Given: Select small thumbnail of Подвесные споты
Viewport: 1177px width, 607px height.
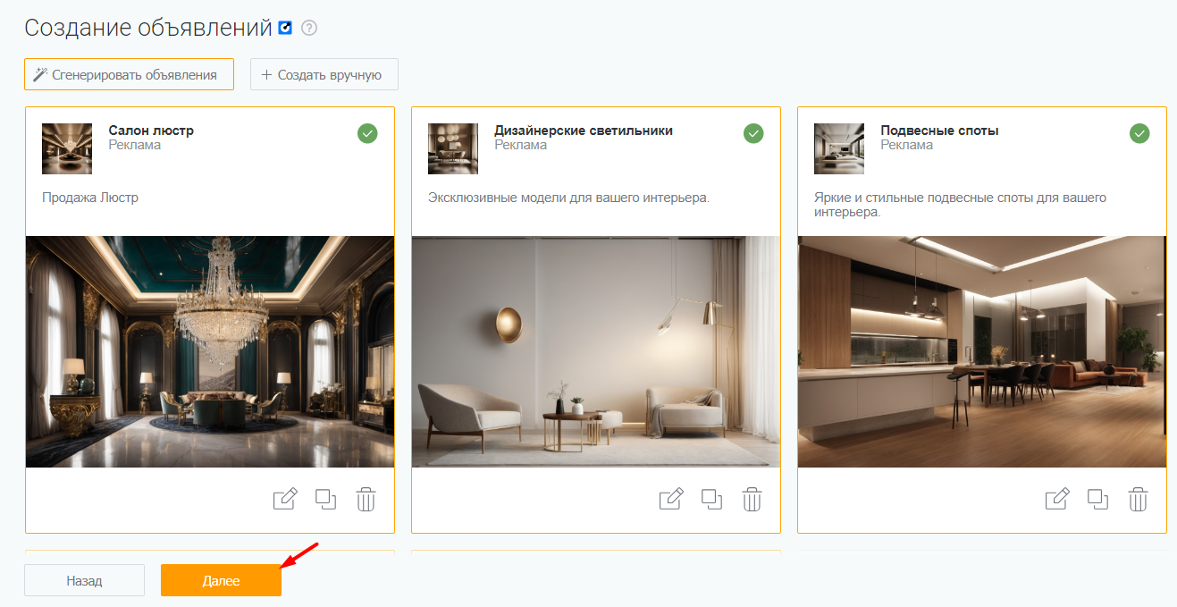Looking at the screenshot, I should click(x=839, y=148).
